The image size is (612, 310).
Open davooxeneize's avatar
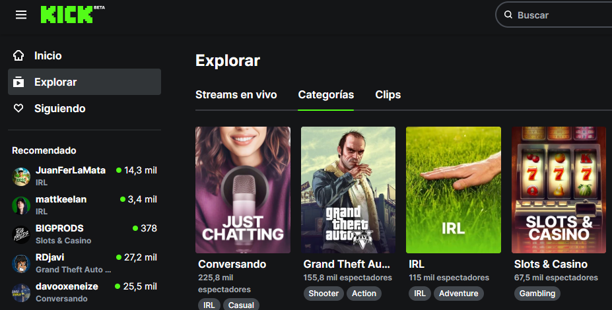[x=21, y=292]
